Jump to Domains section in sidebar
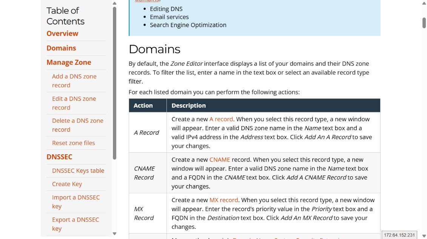The image size is (427, 239). (x=61, y=48)
